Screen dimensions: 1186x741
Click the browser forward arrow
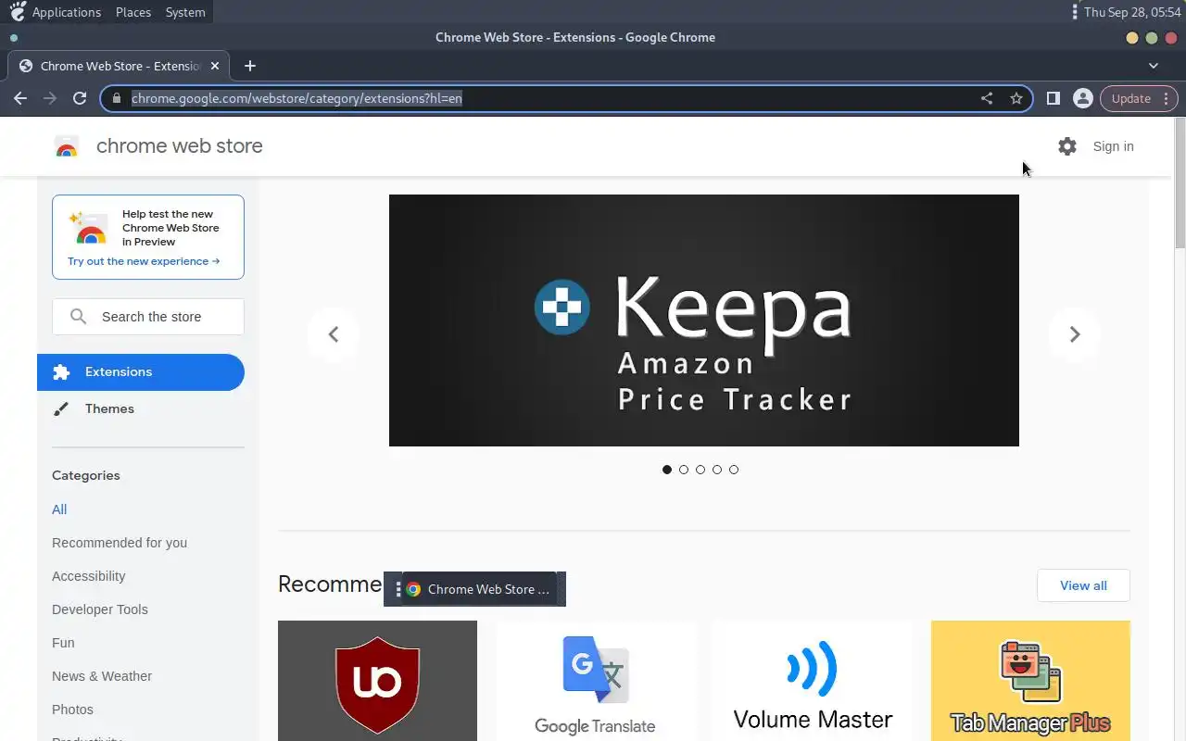click(x=50, y=98)
